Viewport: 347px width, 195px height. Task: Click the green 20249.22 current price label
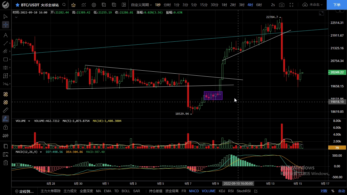[337, 72]
